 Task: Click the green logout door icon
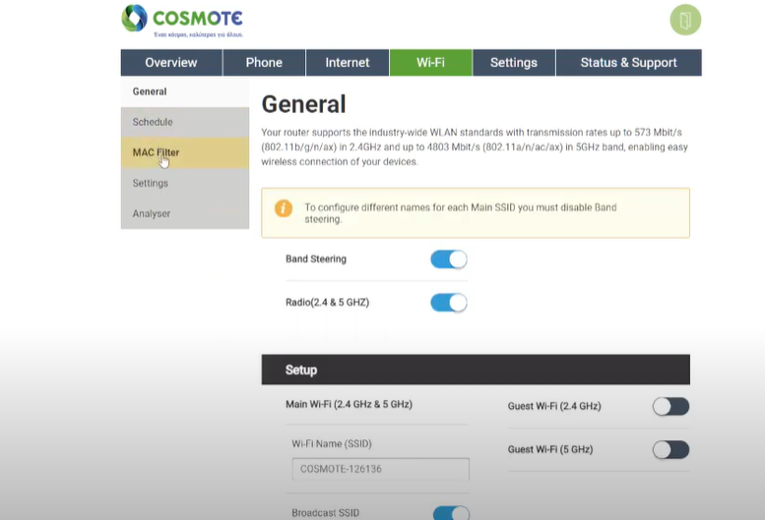(684, 21)
